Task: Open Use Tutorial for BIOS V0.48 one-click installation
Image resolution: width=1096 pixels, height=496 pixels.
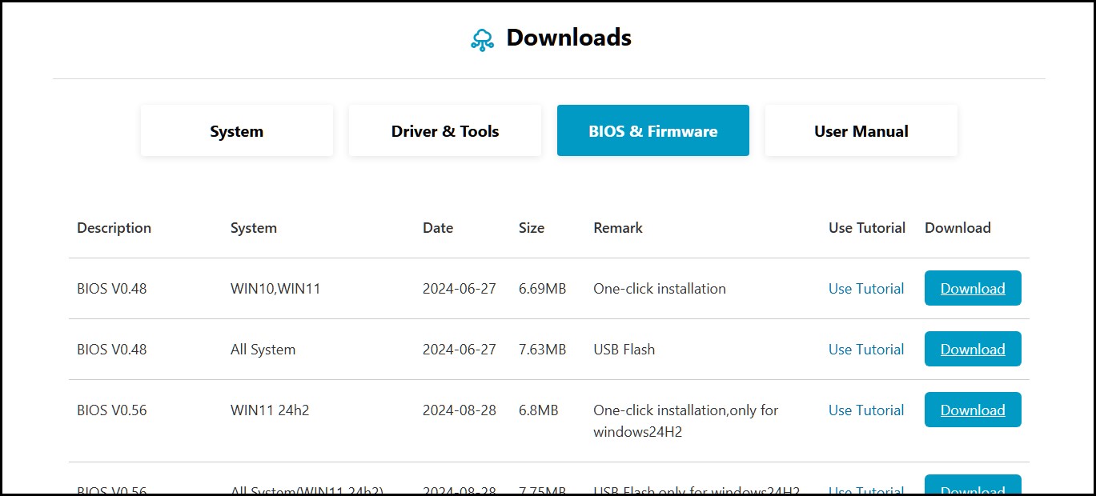Action: 866,289
